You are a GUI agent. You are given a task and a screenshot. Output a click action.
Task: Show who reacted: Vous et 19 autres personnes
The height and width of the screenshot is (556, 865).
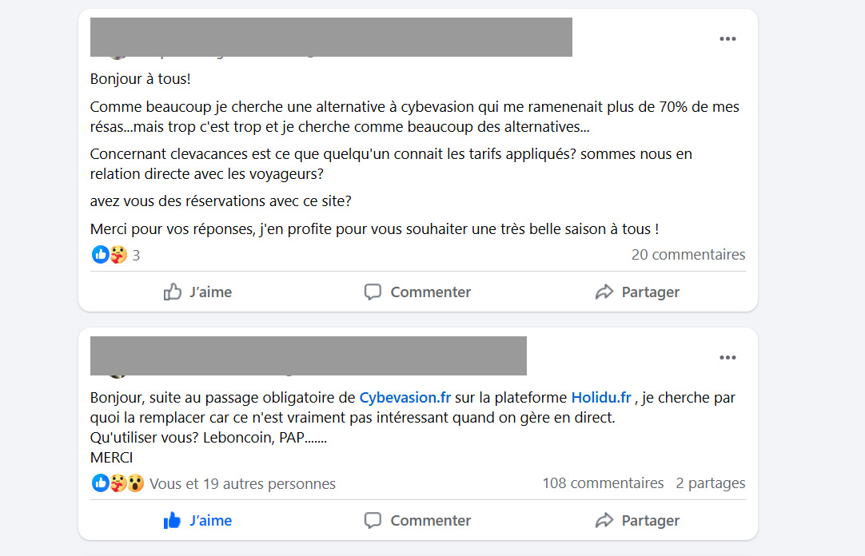(x=242, y=484)
